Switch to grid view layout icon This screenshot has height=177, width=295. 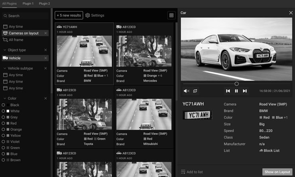(171, 16)
